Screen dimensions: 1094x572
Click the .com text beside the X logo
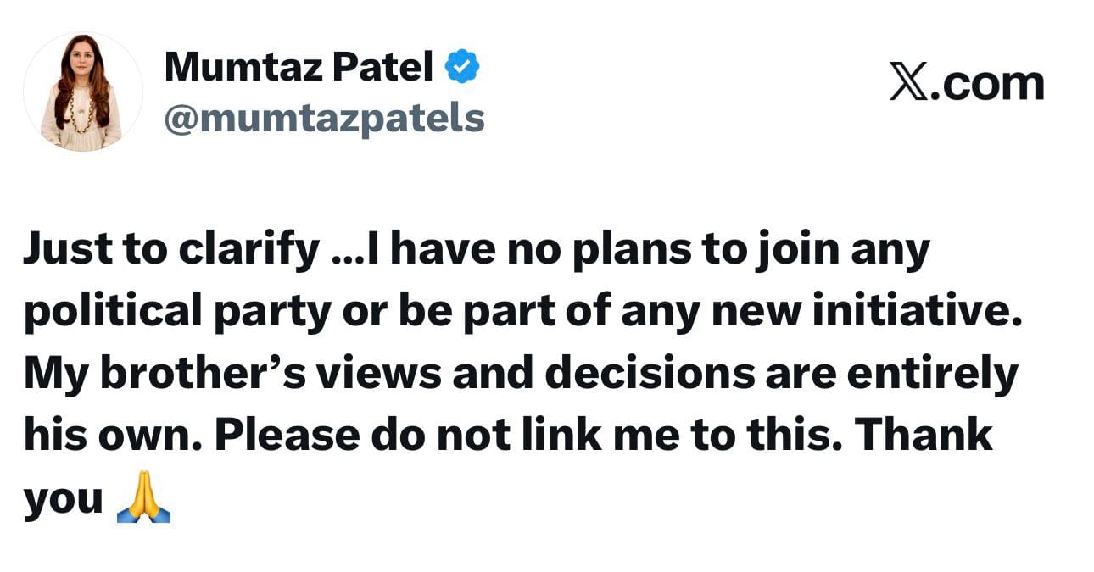(987, 84)
